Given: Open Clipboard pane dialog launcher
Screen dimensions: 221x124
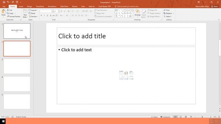Looking at the screenshot, I should pos(21,20).
